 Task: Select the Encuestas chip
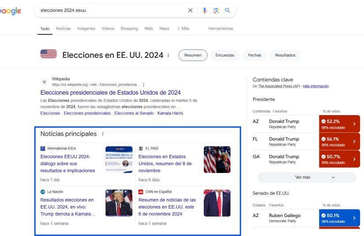click(225, 55)
